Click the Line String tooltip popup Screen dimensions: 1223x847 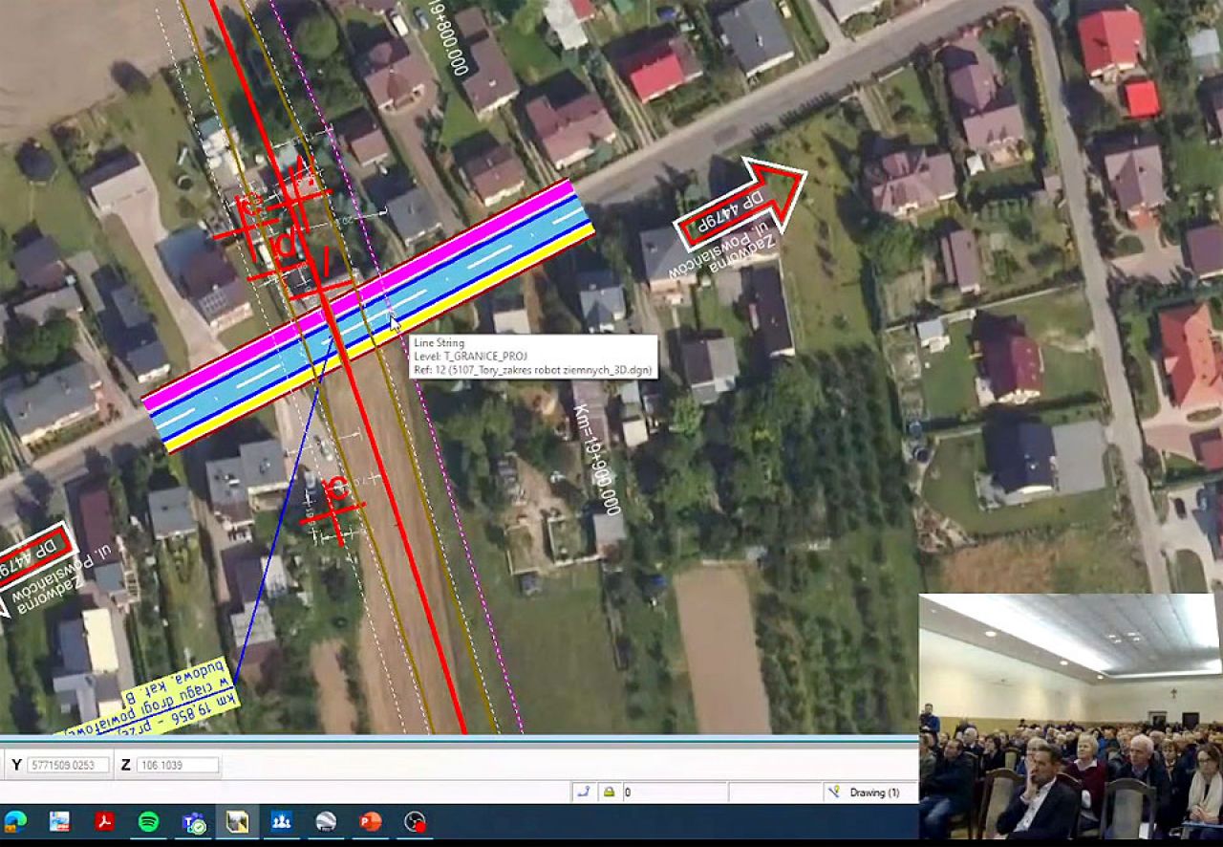coord(533,357)
